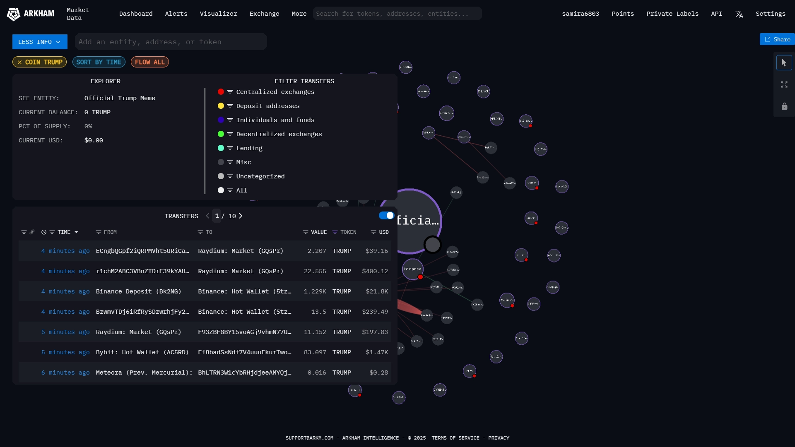Open Private Labels page
This screenshot has height=447, width=795.
672,14
